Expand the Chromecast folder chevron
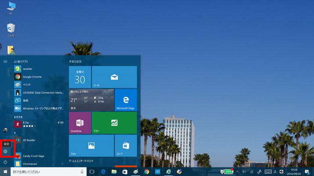This screenshot has width=314, height=176. 61,164
